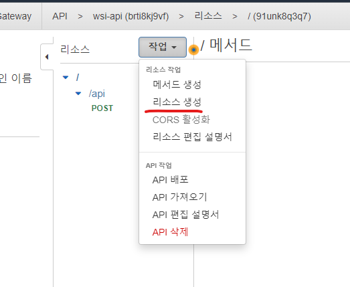Click the 리소스 panel heading

click(x=75, y=49)
